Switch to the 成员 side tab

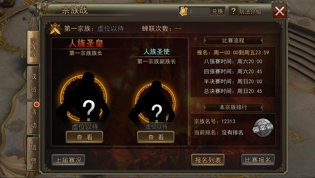[x=33, y=83]
